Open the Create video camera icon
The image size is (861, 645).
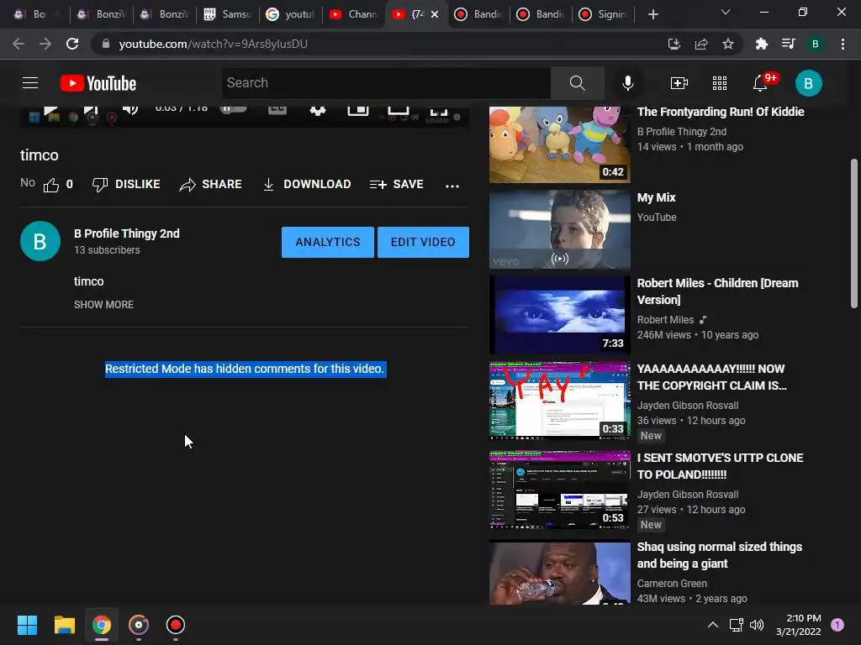coord(679,83)
